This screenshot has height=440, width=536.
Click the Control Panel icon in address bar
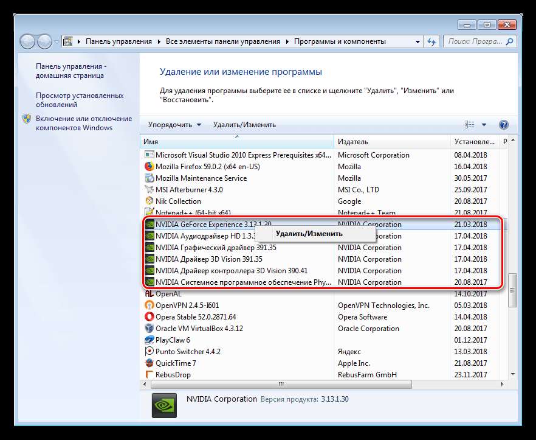pyautogui.click(x=68, y=41)
